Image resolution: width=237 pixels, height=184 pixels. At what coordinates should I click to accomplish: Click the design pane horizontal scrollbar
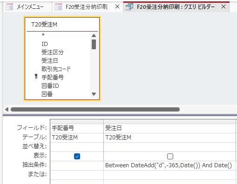95,110
